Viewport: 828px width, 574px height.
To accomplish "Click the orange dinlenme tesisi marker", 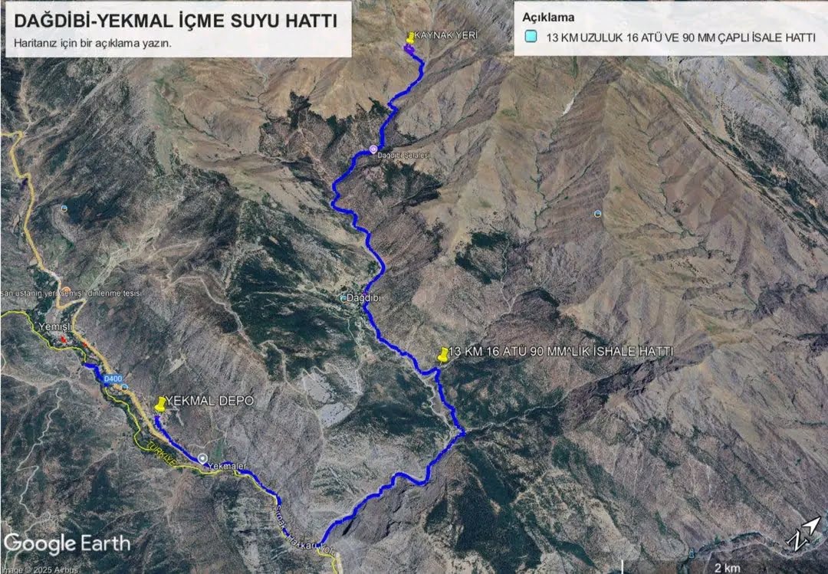I will coord(67,290).
